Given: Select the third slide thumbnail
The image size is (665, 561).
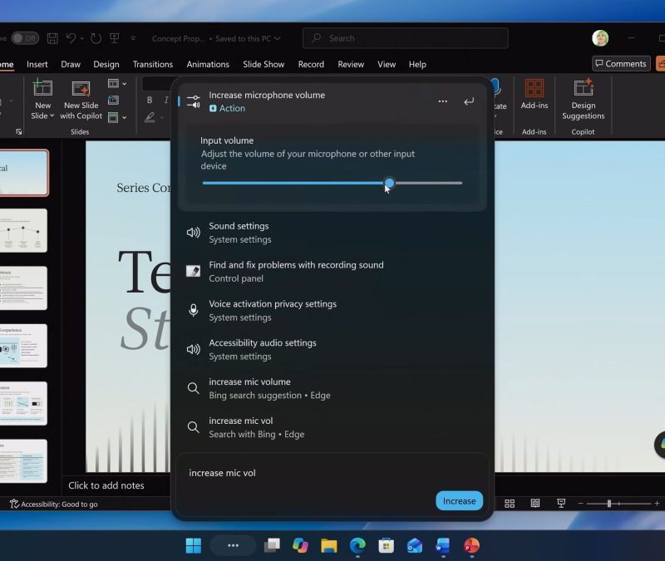Looking at the screenshot, I should tap(23, 288).
